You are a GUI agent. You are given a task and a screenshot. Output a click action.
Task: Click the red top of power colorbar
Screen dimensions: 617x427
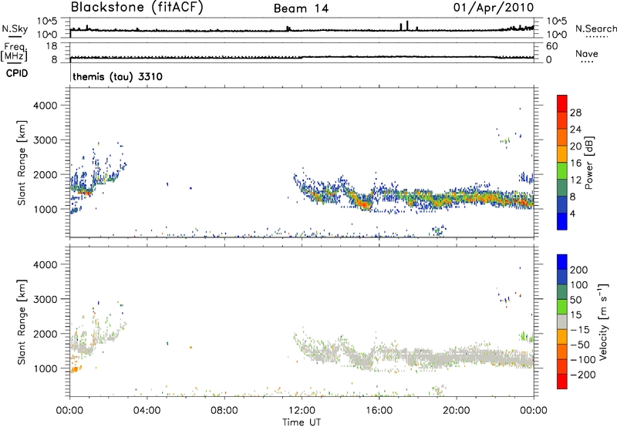pyautogui.click(x=562, y=103)
